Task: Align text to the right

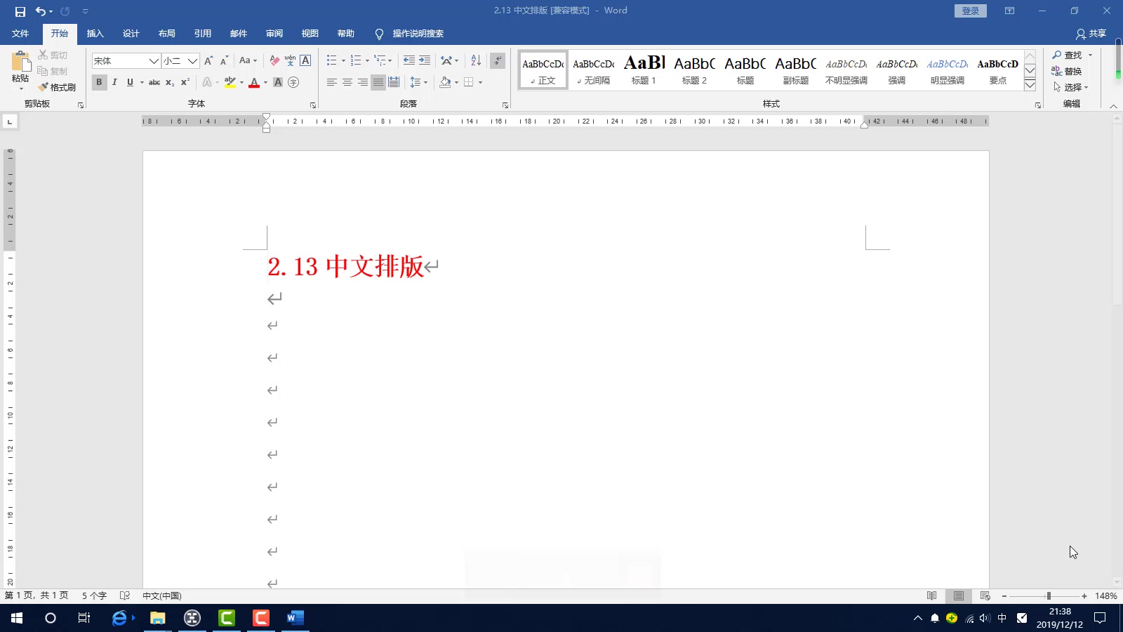Action: (363, 82)
